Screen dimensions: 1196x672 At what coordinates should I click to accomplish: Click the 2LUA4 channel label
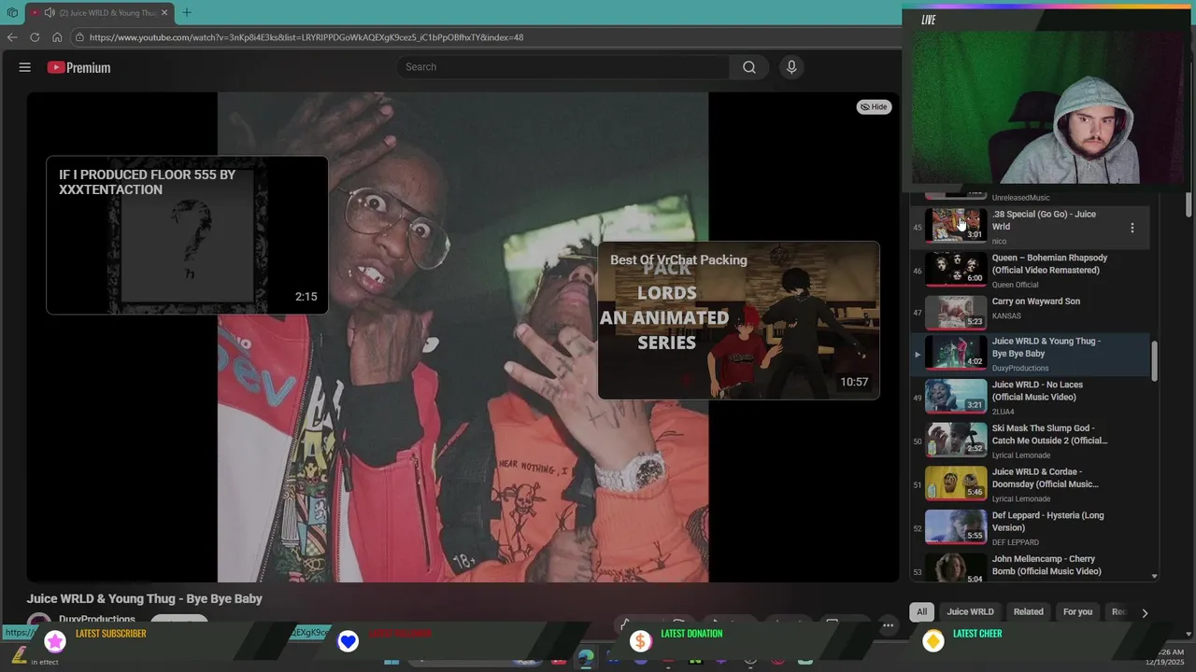pos(1003,412)
